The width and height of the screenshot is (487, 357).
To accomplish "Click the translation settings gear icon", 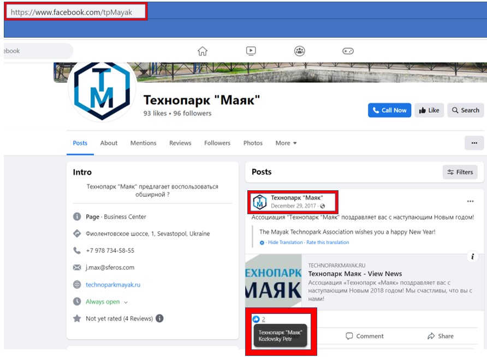I will coord(262,243).
